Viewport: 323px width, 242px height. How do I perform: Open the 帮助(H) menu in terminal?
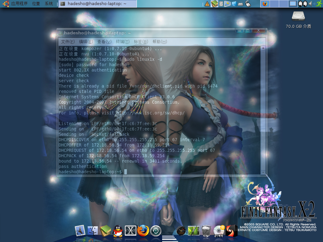click(160, 42)
